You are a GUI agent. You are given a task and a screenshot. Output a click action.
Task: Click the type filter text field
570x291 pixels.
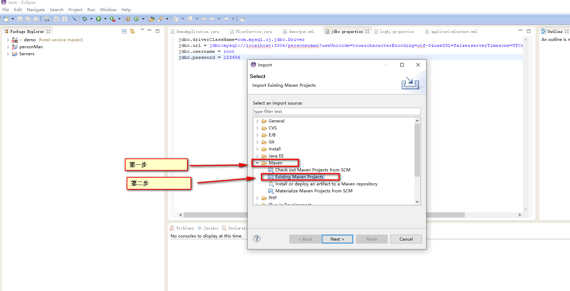pos(337,112)
